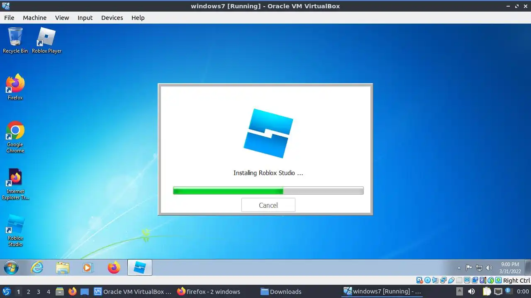531x298 pixels.
Task: Select the Internet Explorer Tr... desktop shortcut
Action: pyautogui.click(x=15, y=184)
